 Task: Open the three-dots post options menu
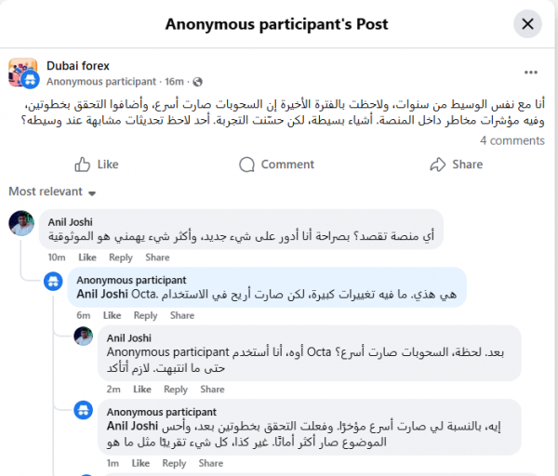click(x=531, y=73)
